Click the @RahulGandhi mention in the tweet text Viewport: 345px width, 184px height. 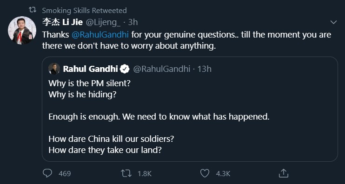click(100, 35)
